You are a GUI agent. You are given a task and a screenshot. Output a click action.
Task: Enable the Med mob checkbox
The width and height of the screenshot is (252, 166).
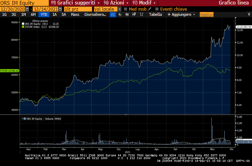tap(125, 9)
